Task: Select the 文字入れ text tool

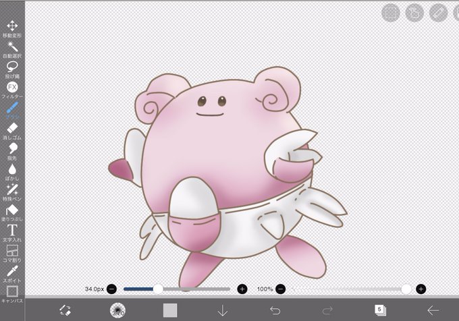Action: (12, 233)
